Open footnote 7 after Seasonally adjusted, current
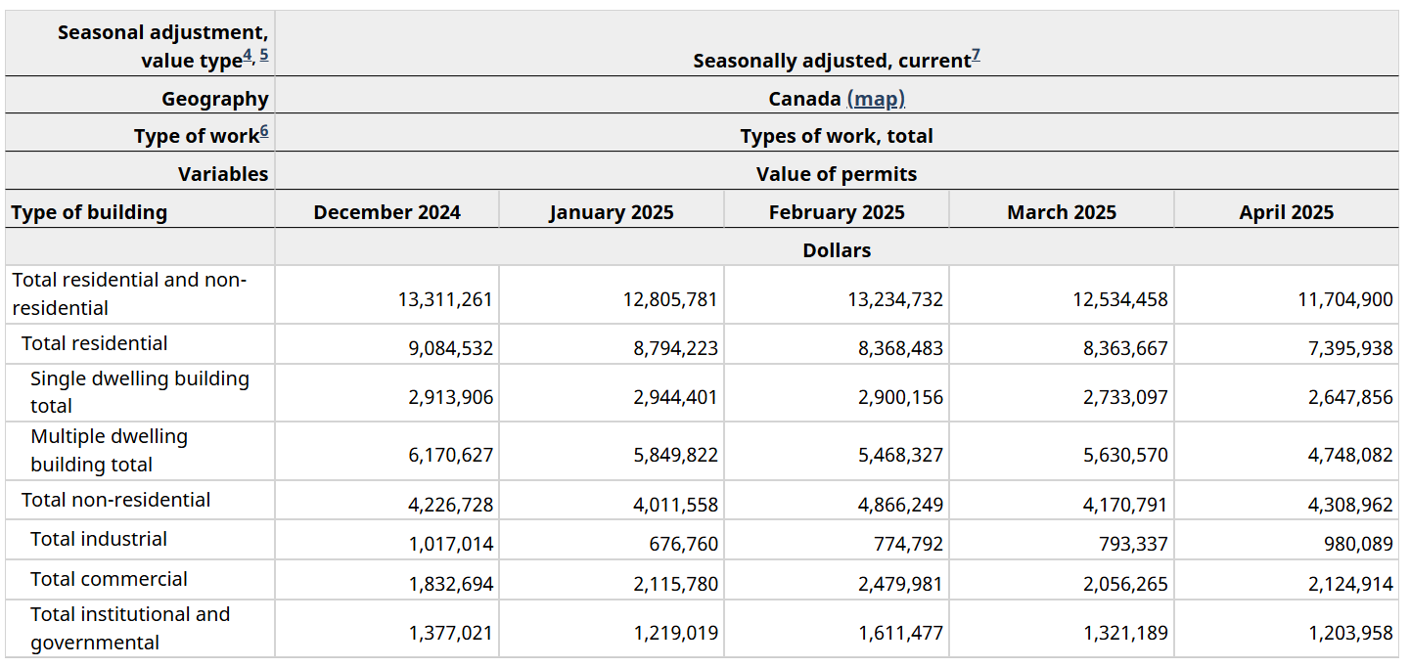The height and width of the screenshot is (667, 1410). [x=976, y=57]
